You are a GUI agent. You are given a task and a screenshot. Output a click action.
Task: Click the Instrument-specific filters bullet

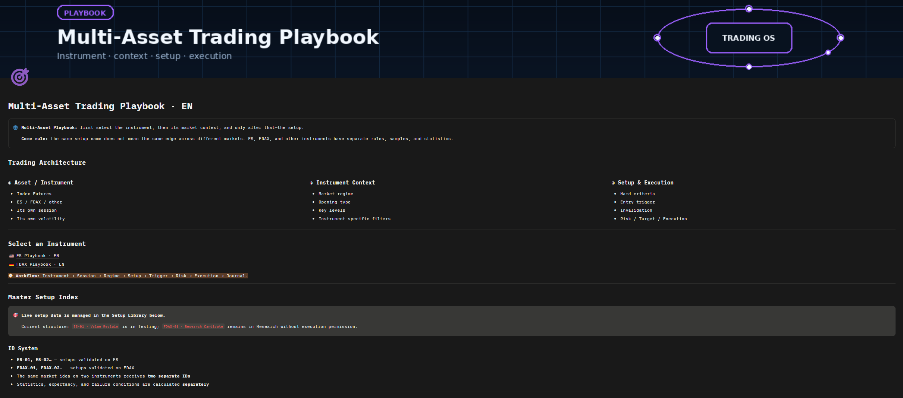[355, 219]
